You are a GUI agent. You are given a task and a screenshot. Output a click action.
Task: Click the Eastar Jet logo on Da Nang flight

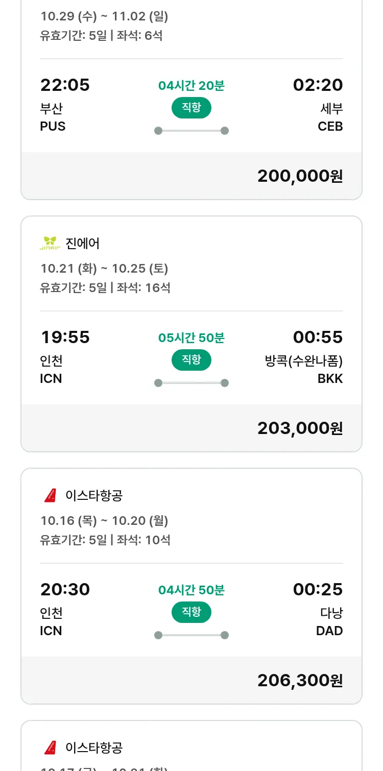point(50,495)
